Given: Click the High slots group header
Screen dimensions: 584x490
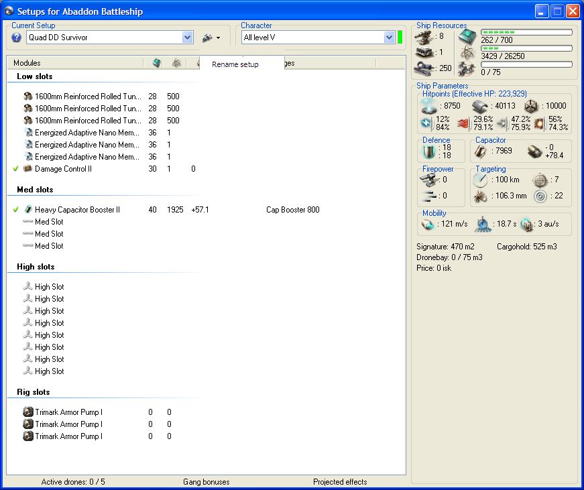Looking at the screenshot, I should pyautogui.click(x=36, y=267).
